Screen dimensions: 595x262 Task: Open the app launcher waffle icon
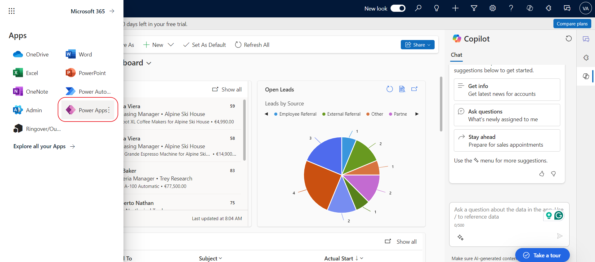(11, 11)
